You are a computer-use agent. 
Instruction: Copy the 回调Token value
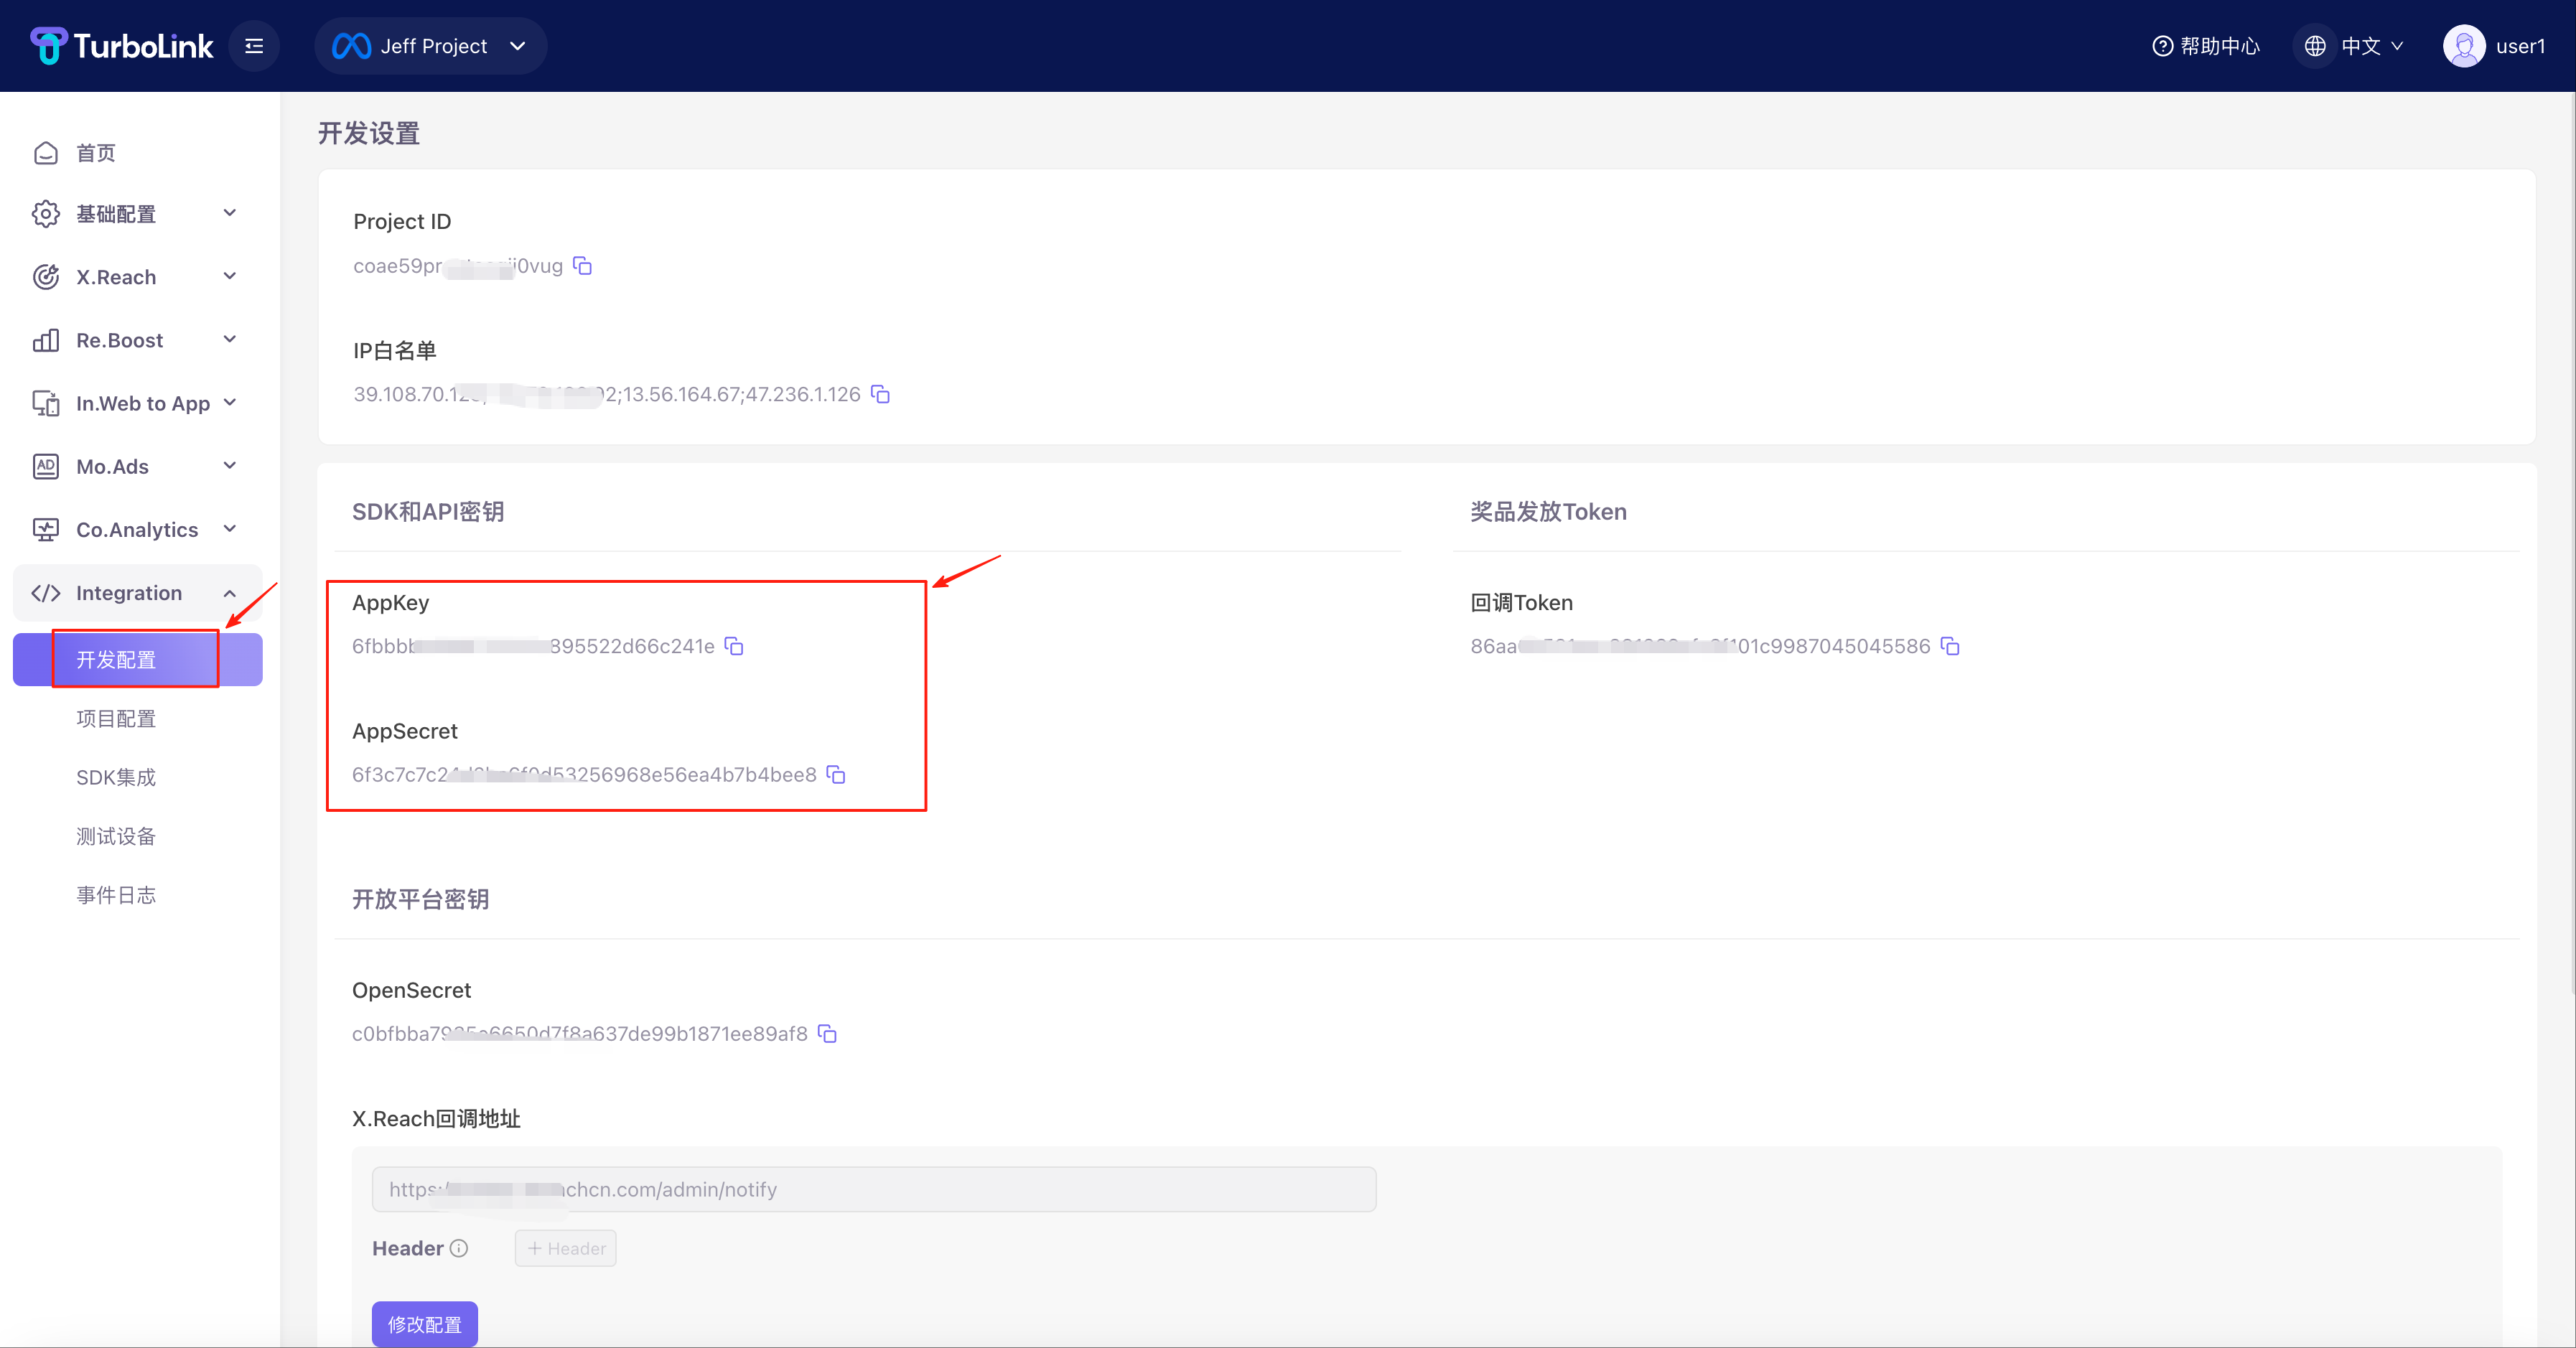click(1950, 646)
